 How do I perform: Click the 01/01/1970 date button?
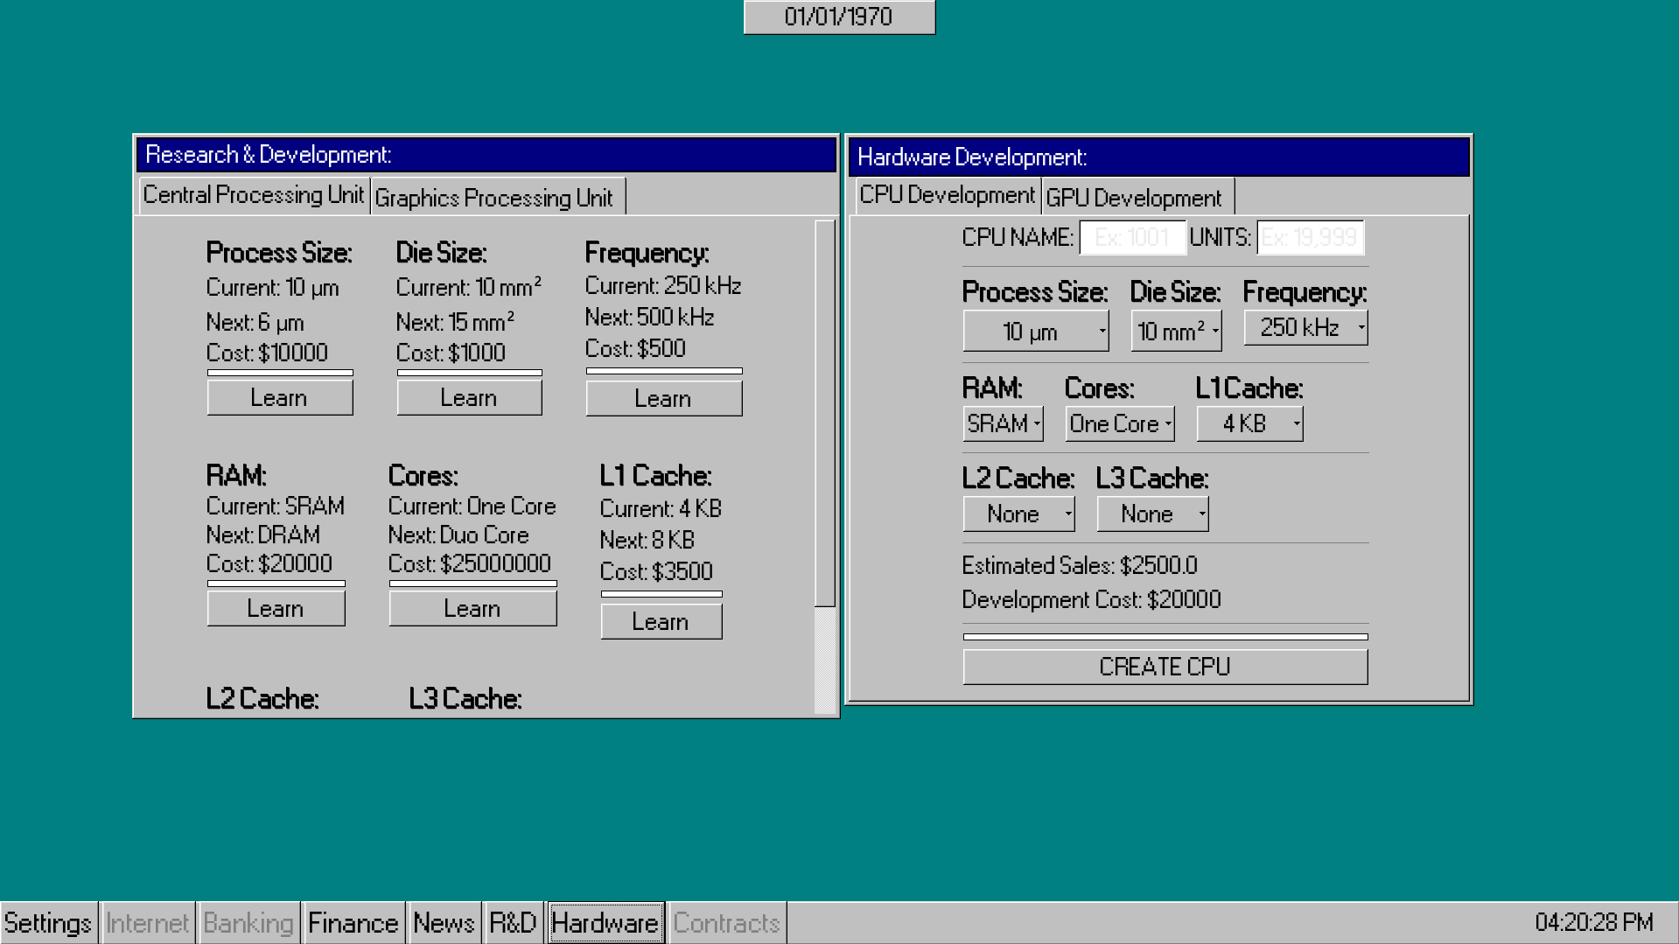click(x=839, y=17)
